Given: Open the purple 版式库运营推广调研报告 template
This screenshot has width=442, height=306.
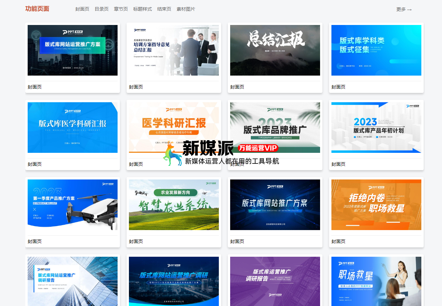Looking at the screenshot, I should [275, 281].
